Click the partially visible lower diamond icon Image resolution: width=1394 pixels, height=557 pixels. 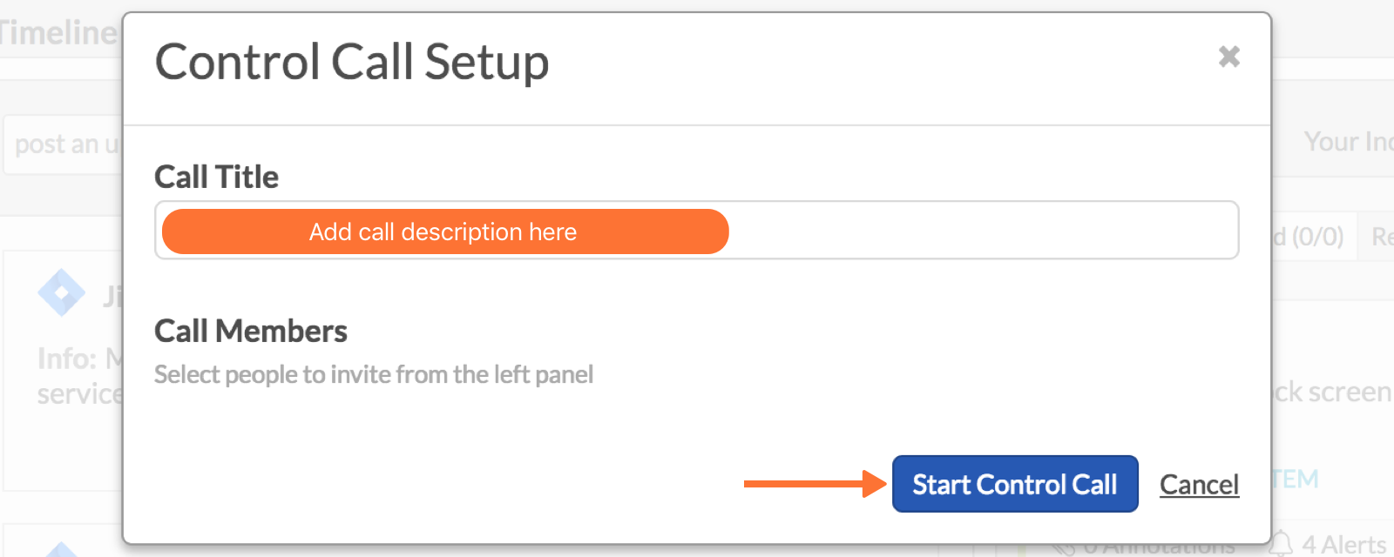click(61, 550)
